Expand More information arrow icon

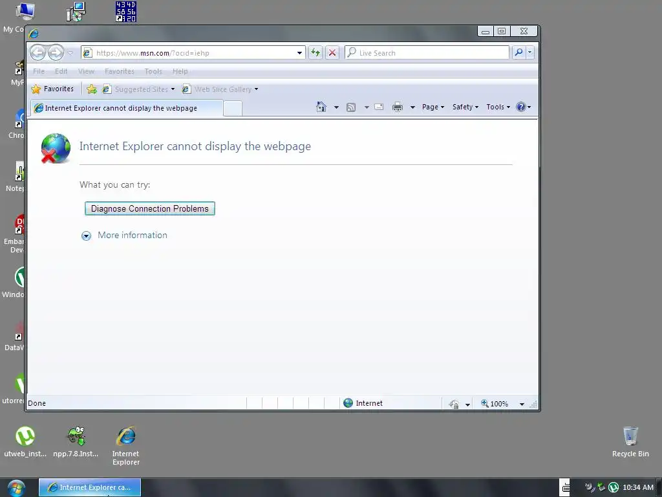point(86,236)
